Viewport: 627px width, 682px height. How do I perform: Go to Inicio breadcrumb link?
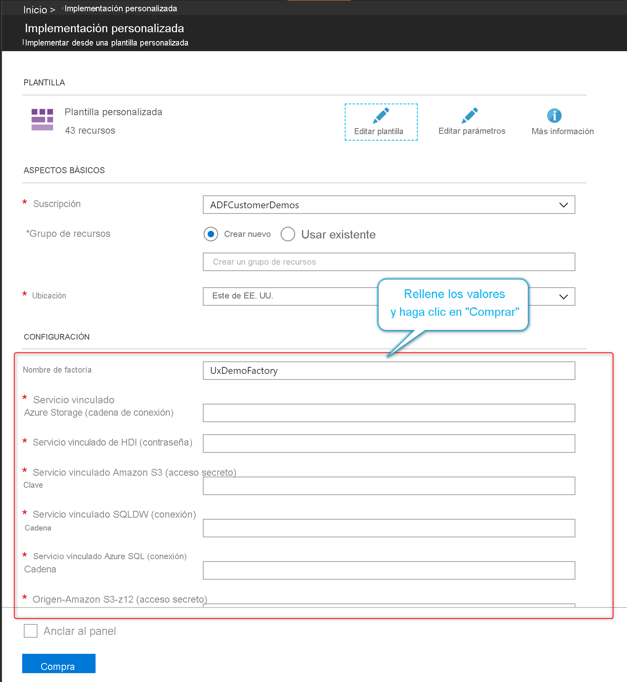[x=35, y=10]
